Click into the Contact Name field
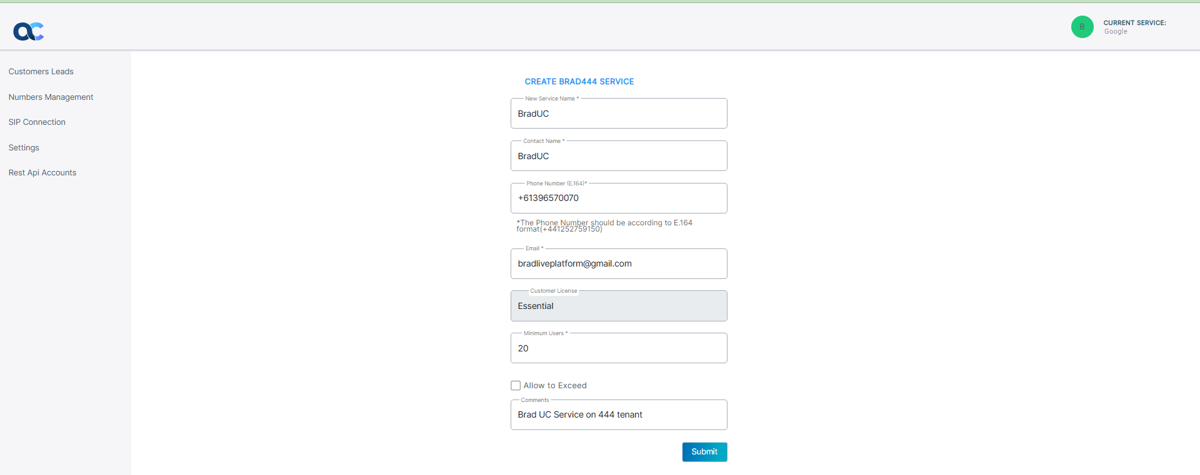1200x475 pixels. click(x=618, y=156)
